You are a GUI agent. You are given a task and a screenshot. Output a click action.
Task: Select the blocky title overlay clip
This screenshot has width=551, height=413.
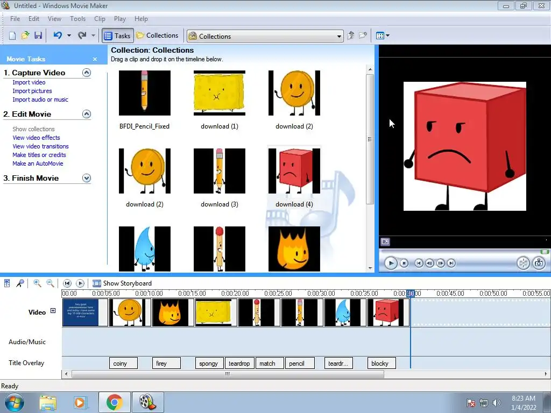382,363
